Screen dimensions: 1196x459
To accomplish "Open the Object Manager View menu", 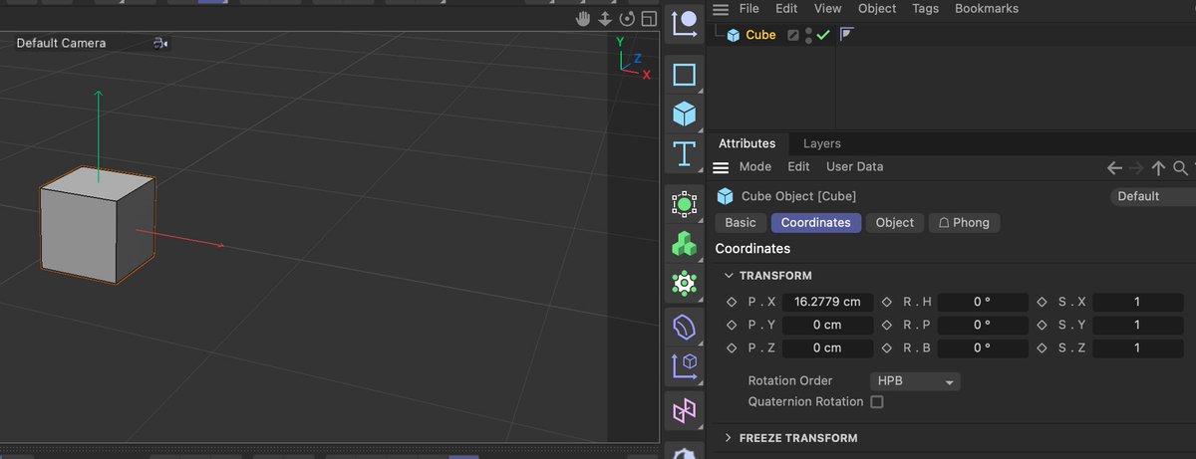I will point(828,9).
